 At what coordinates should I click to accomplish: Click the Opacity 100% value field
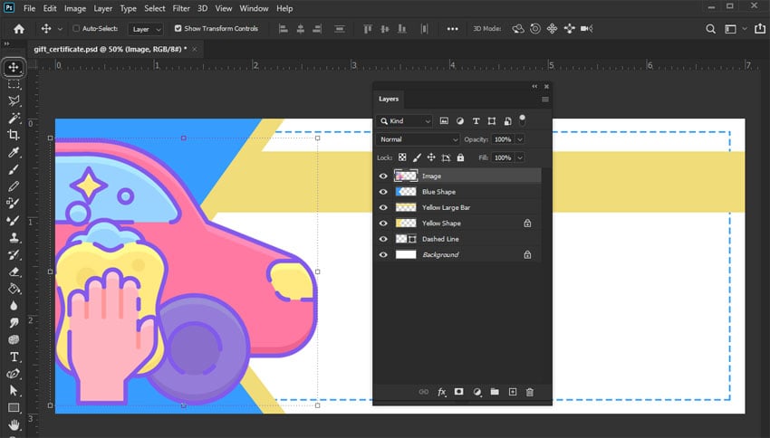503,139
